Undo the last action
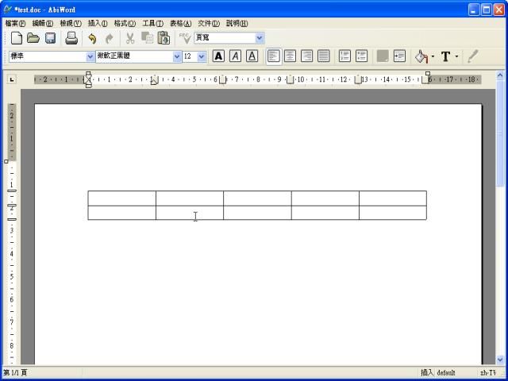The height and width of the screenshot is (381, 508). tap(92, 38)
